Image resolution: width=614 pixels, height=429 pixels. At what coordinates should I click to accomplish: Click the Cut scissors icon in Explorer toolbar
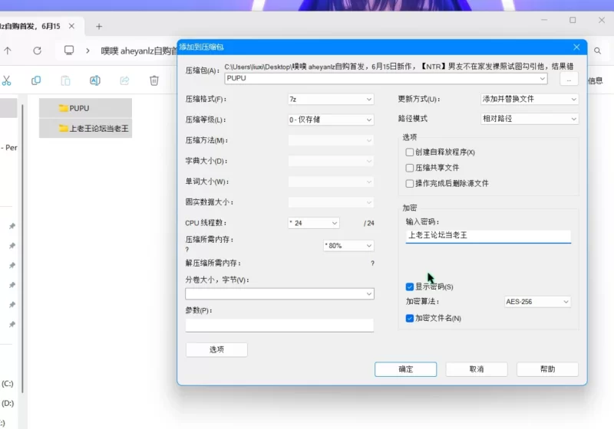[6, 80]
